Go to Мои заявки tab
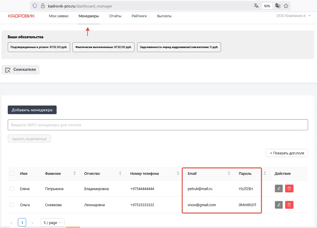This screenshot has width=317, height=228. pyautogui.click(x=59, y=16)
